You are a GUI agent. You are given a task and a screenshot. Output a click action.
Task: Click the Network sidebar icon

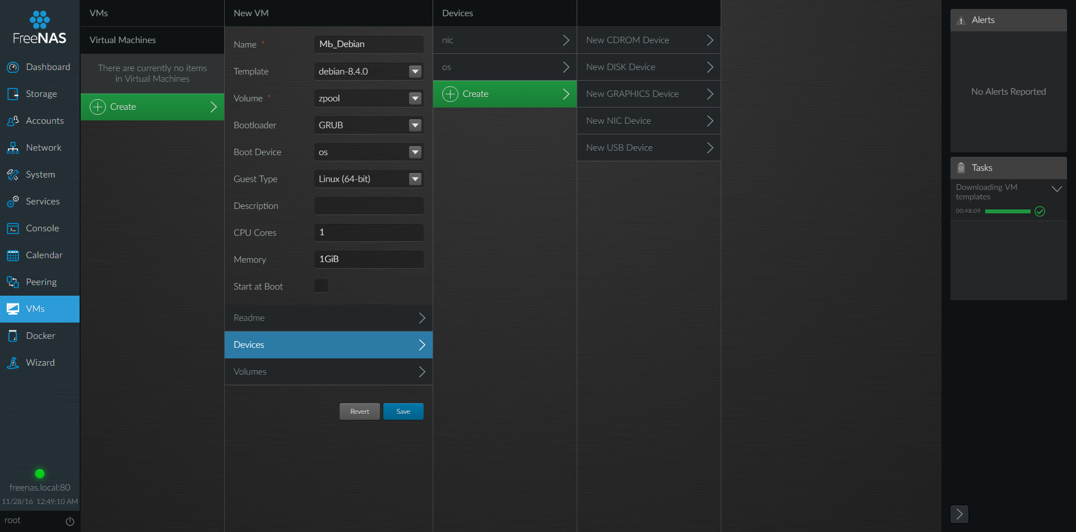(x=13, y=148)
